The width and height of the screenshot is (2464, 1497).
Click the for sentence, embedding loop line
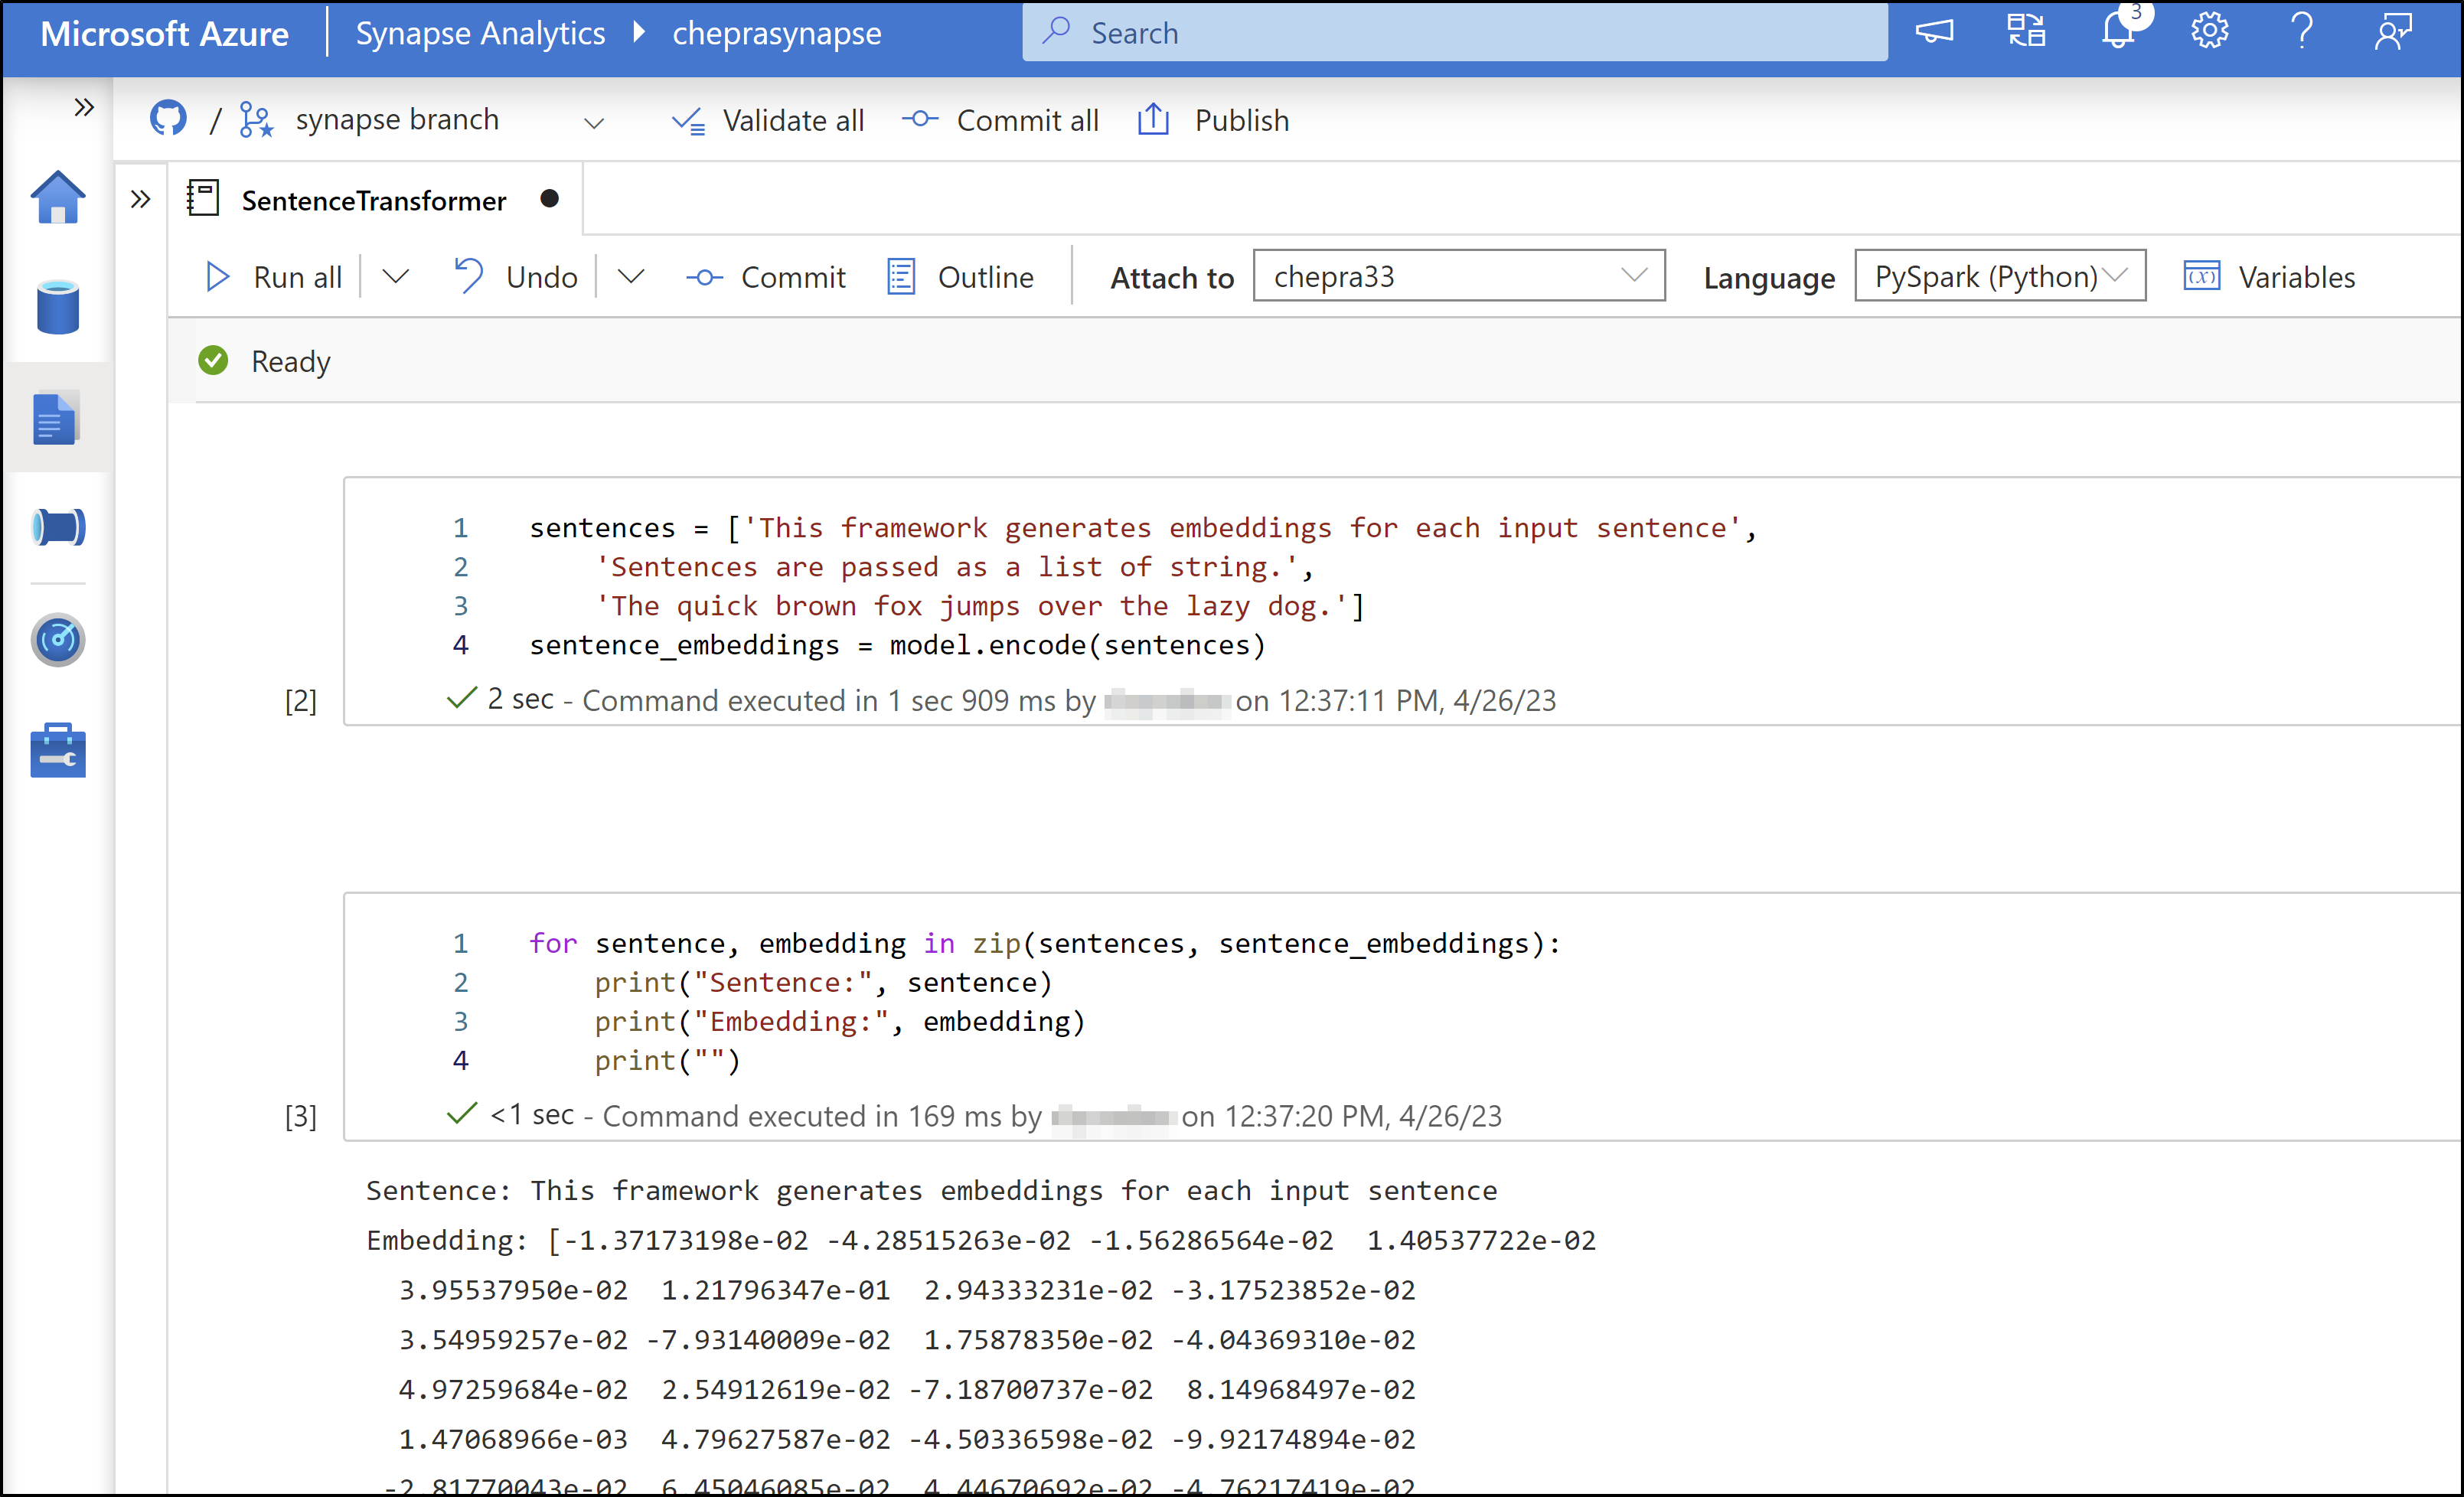(x=1044, y=943)
